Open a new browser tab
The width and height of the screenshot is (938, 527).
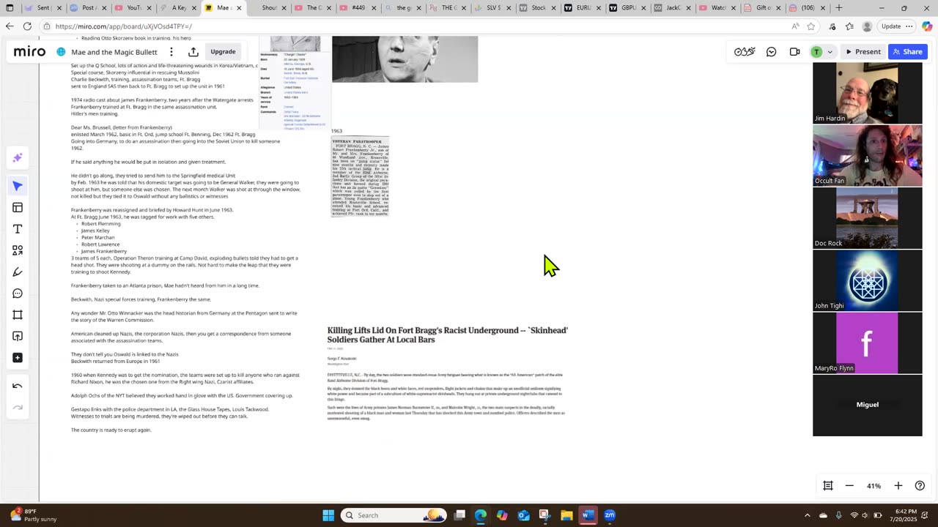838,8
